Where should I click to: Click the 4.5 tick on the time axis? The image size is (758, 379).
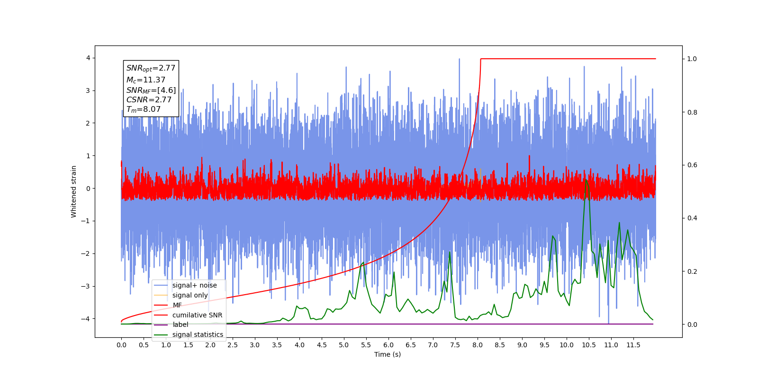click(x=322, y=345)
